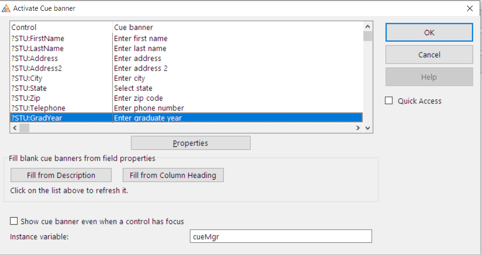Click the OK button
Image resolution: width=482 pixels, height=255 pixels.
pos(429,33)
